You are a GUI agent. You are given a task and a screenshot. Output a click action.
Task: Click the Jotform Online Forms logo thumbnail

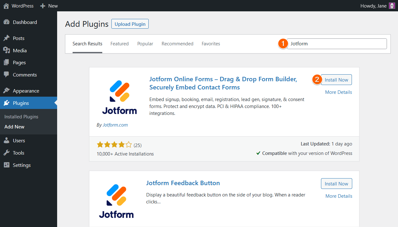tap(119, 97)
